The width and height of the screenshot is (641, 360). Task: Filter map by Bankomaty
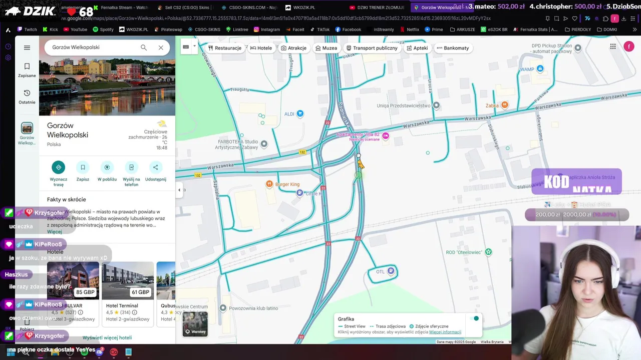coord(453,48)
